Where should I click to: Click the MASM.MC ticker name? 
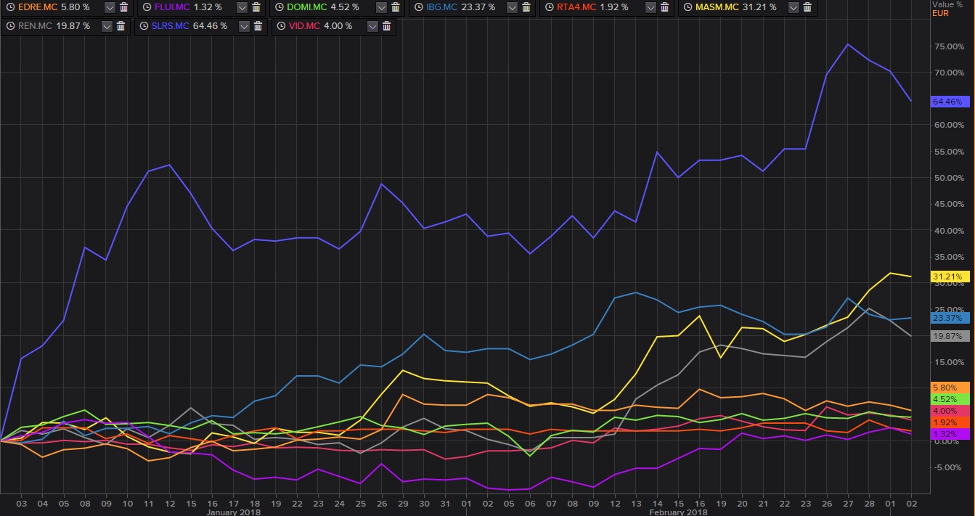[x=719, y=7]
